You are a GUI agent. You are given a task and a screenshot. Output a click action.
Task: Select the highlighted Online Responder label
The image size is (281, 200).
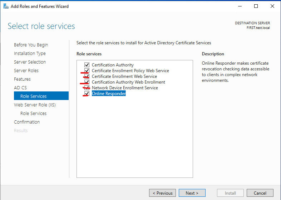[109, 94]
